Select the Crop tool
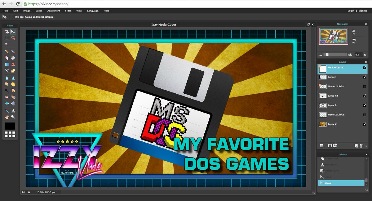Screen dimensions: 372x201 pyautogui.click(x=7, y=31)
